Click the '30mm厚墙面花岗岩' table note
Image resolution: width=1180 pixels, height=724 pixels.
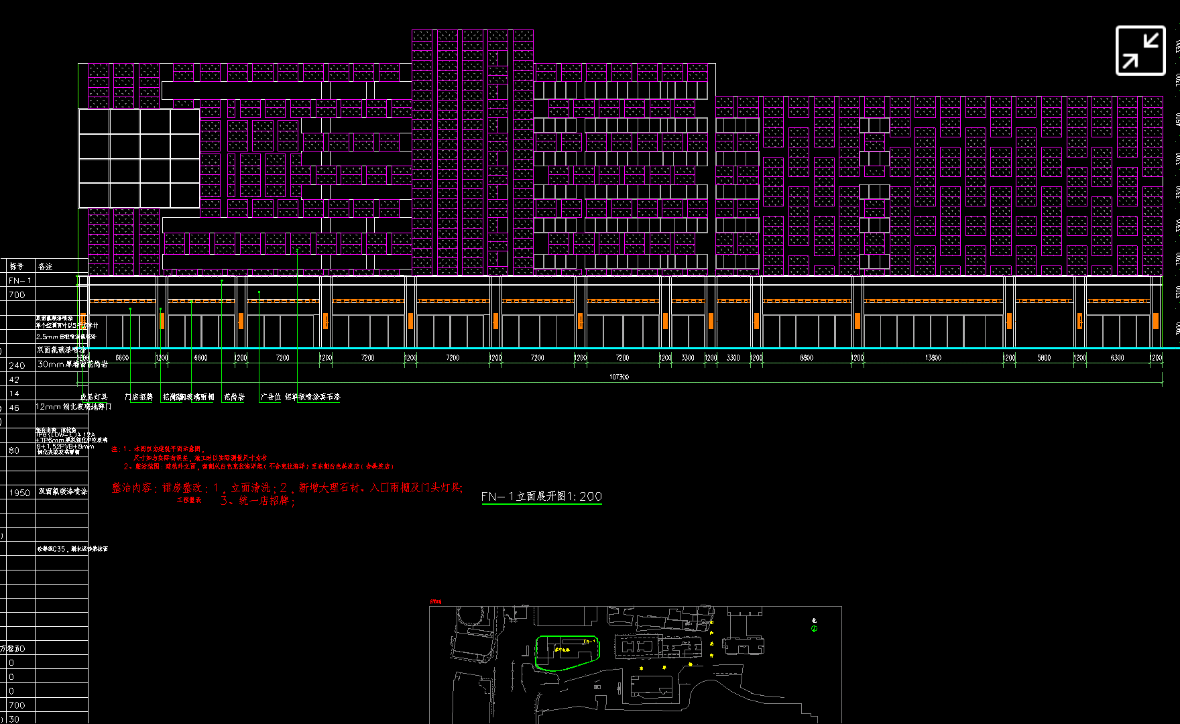[x=72, y=364]
